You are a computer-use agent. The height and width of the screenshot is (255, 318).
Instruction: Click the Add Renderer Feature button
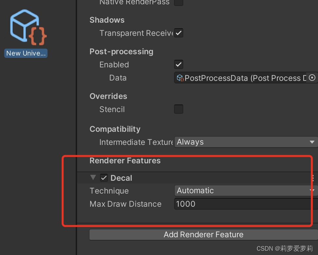pos(204,235)
